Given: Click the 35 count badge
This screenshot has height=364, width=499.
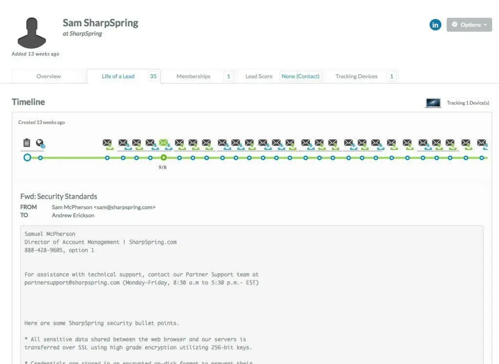Looking at the screenshot, I should 153,77.
